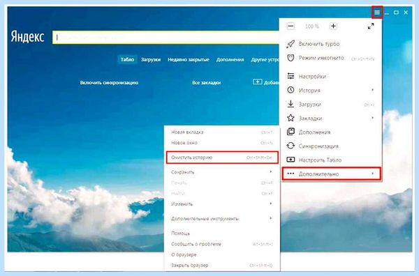Viewport: 419px width, 276px height.
Task: Click 'Все закладки' link
Action: point(206,83)
